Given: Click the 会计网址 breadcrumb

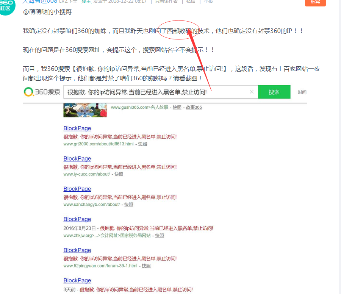Looking at the screenshot, I should 109,236.
